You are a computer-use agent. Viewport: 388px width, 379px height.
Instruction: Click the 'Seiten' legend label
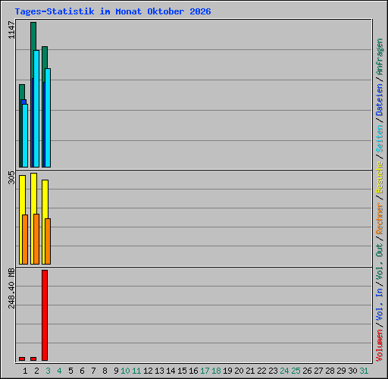(x=379, y=139)
